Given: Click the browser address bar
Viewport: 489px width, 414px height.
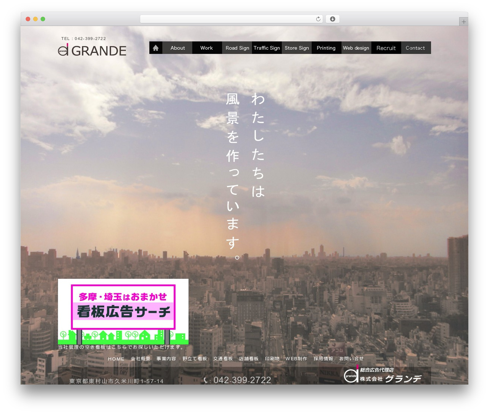Looking at the screenshot, I should pos(231,19).
